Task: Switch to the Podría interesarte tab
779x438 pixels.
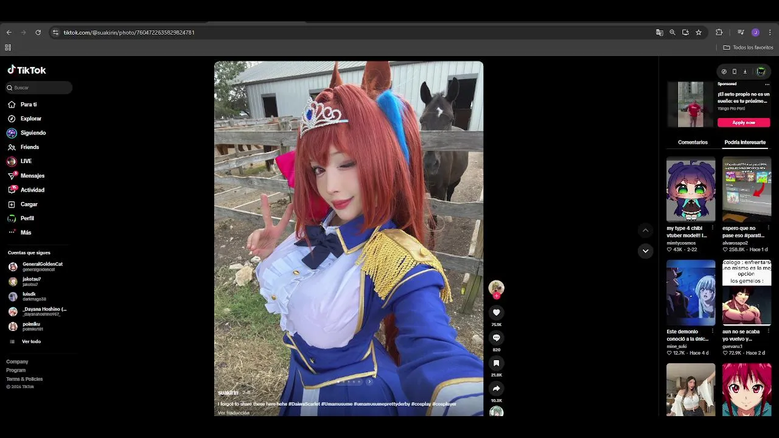Action: (x=745, y=142)
